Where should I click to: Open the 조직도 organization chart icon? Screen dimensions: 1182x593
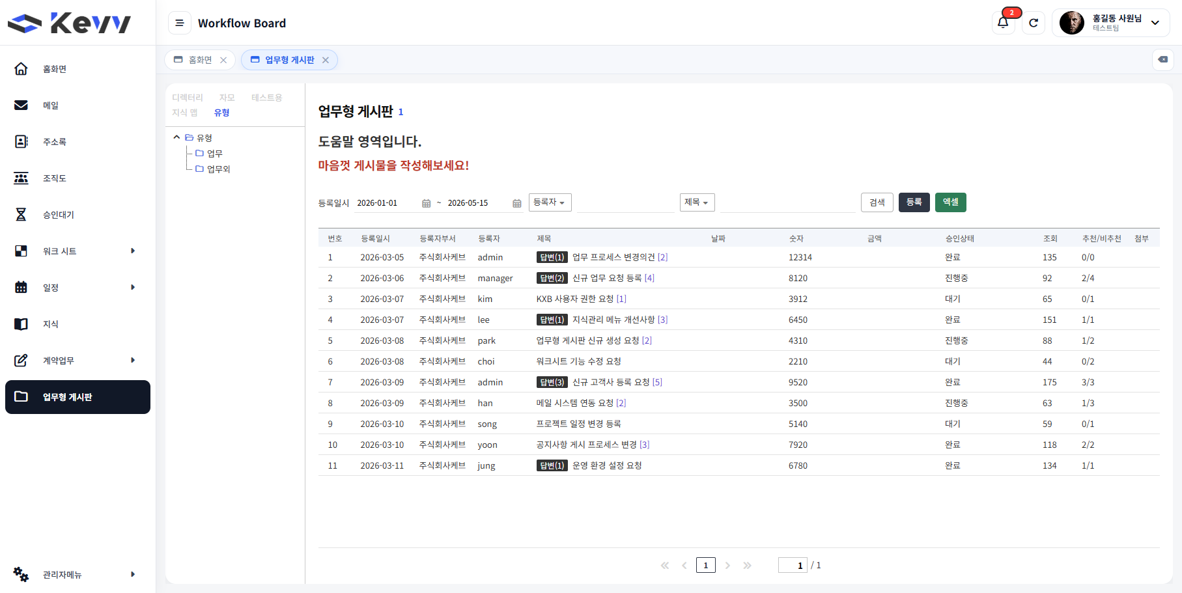21,178
